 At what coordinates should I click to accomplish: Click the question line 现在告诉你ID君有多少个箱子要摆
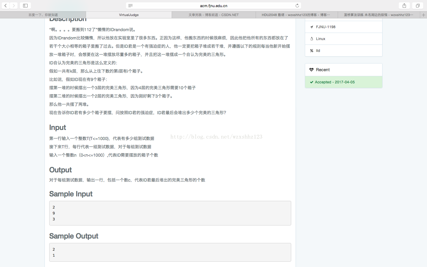coord(138,113)
